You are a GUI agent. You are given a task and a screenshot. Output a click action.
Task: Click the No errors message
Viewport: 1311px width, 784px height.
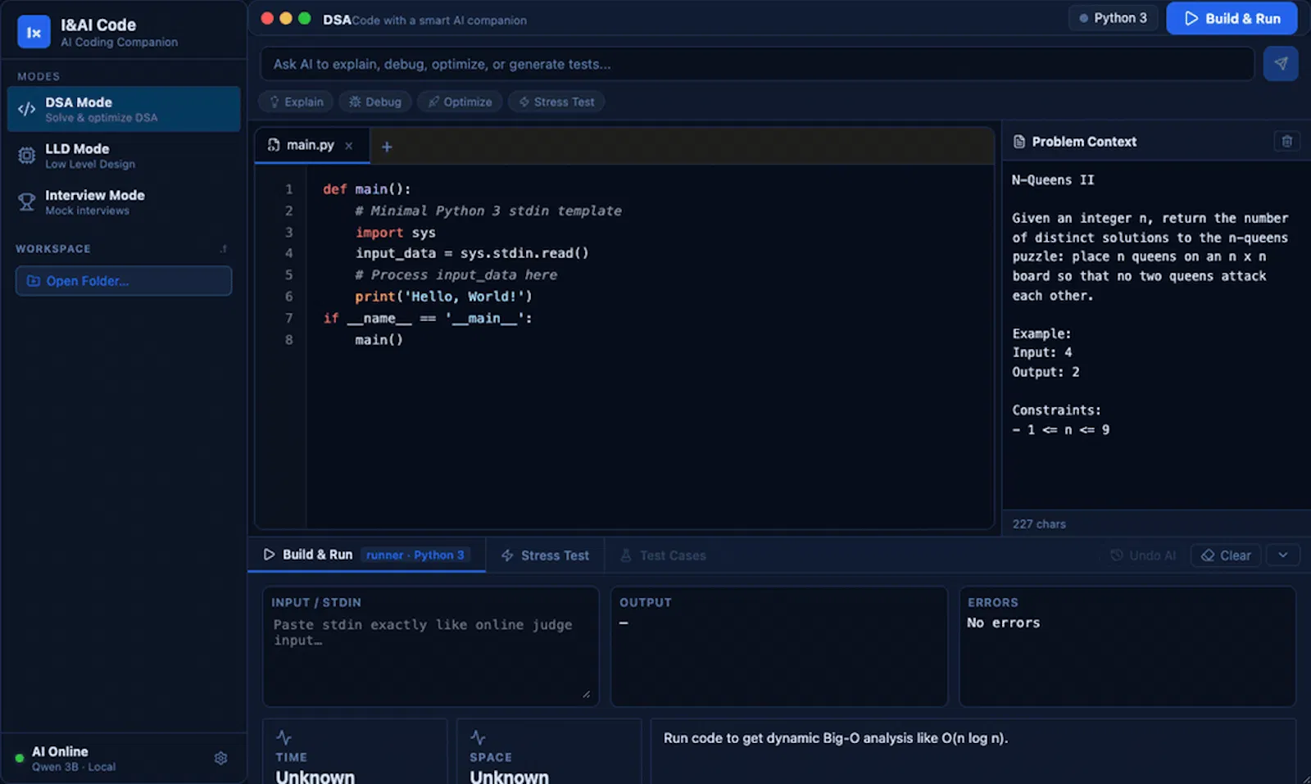pos(1003,623)
